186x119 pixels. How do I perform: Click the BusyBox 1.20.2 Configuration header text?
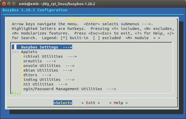pyautogui.click(x=35, y=10)
